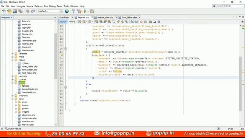Undo the last edit
The image size is (245, 138).
(x=28, y=11)
